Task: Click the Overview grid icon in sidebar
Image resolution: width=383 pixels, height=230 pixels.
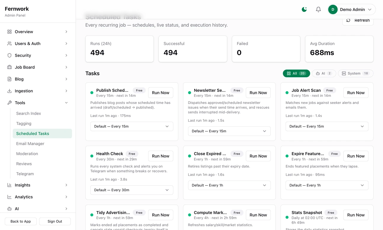Action: pyautogui.click(x=9, y=32)
